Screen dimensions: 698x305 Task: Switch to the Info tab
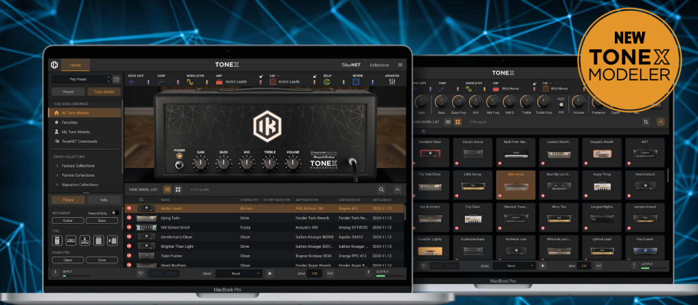104,200
